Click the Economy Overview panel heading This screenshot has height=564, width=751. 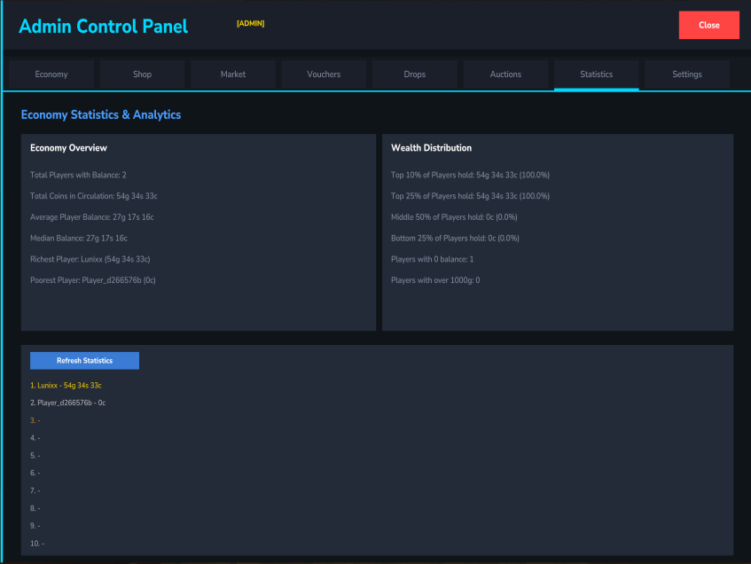(x=68, y=148)
